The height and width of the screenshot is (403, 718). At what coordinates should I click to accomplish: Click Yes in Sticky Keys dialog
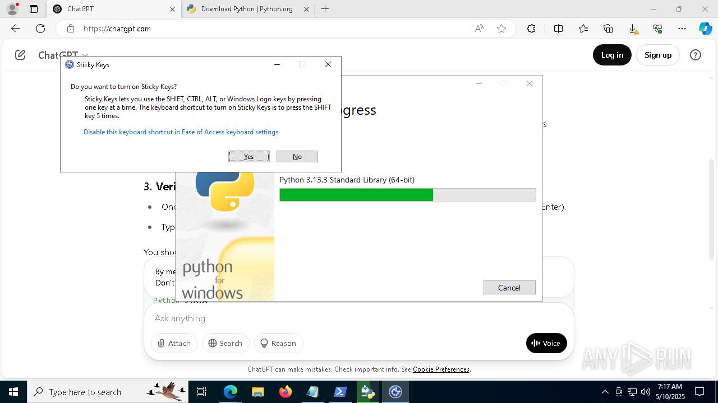click(x=249, y=157)
